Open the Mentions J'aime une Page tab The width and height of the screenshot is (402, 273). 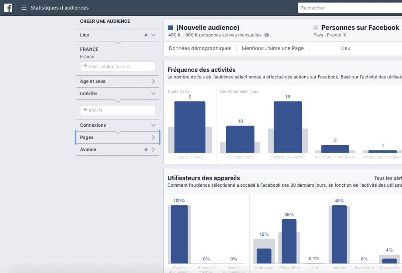[272, 48]
